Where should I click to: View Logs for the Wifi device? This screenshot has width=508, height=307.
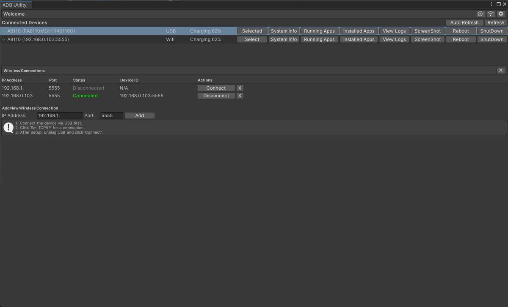(x=394, y=39)
